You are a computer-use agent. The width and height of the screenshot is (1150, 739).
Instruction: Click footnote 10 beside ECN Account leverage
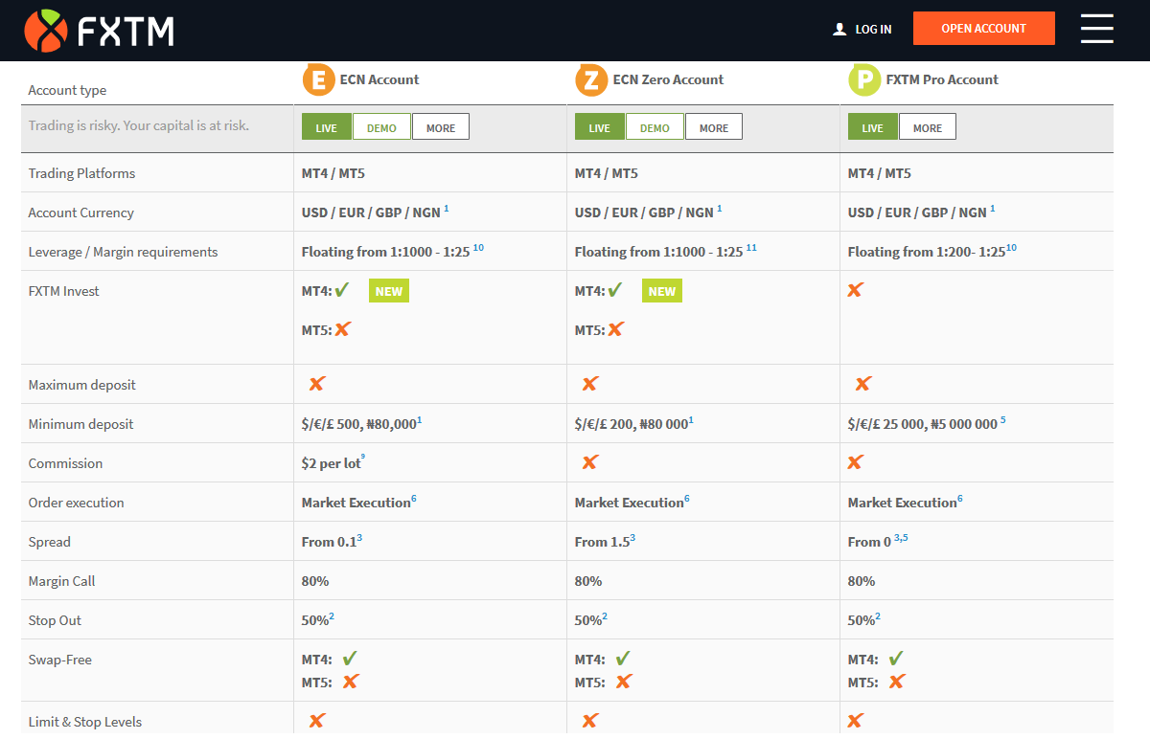pos(477,245)
